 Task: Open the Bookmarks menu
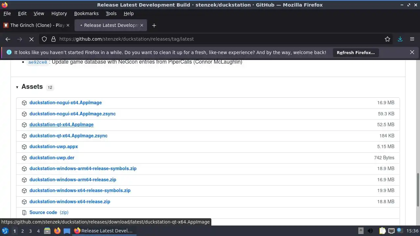pos(86,13)
